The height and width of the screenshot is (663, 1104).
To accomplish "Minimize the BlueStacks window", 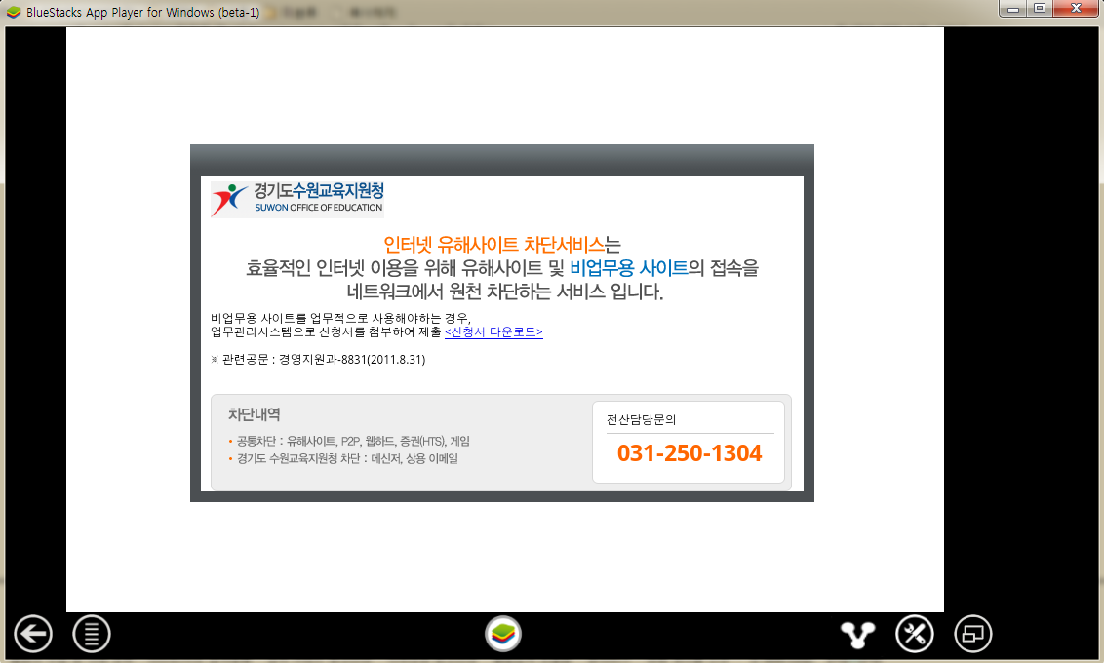I will point(1015,9).
